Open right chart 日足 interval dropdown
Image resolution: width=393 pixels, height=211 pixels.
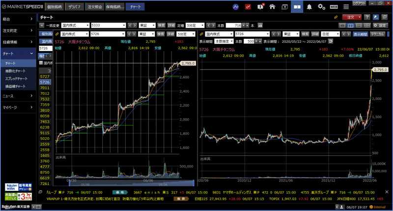tap(330, 34)
